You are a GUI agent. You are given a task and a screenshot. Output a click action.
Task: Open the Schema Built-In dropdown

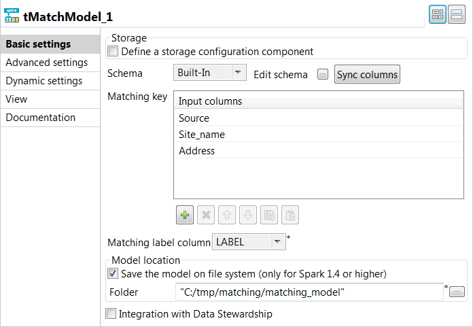tap(210, 73)
